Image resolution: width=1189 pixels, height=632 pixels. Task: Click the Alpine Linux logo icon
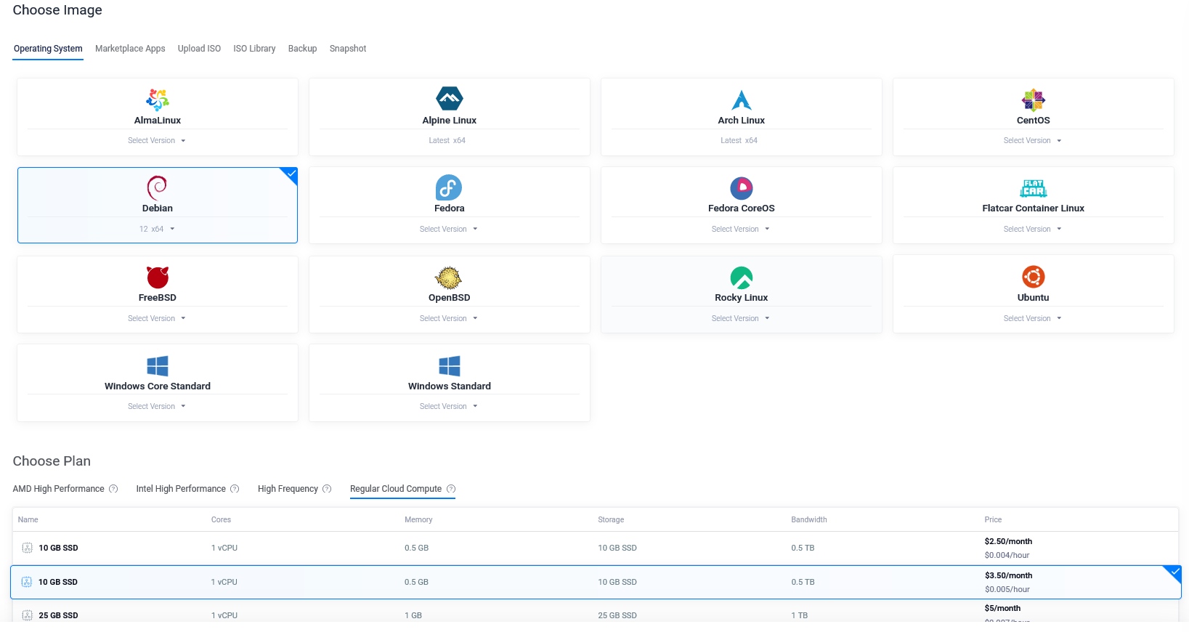[x=450, y=99]
